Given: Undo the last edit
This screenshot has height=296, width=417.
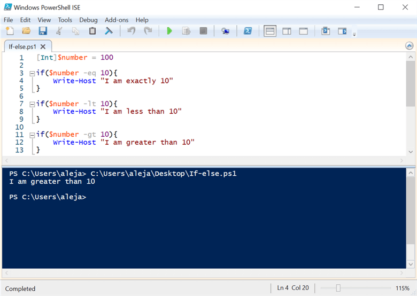Looking at the screenshot, I should point(131,31).
